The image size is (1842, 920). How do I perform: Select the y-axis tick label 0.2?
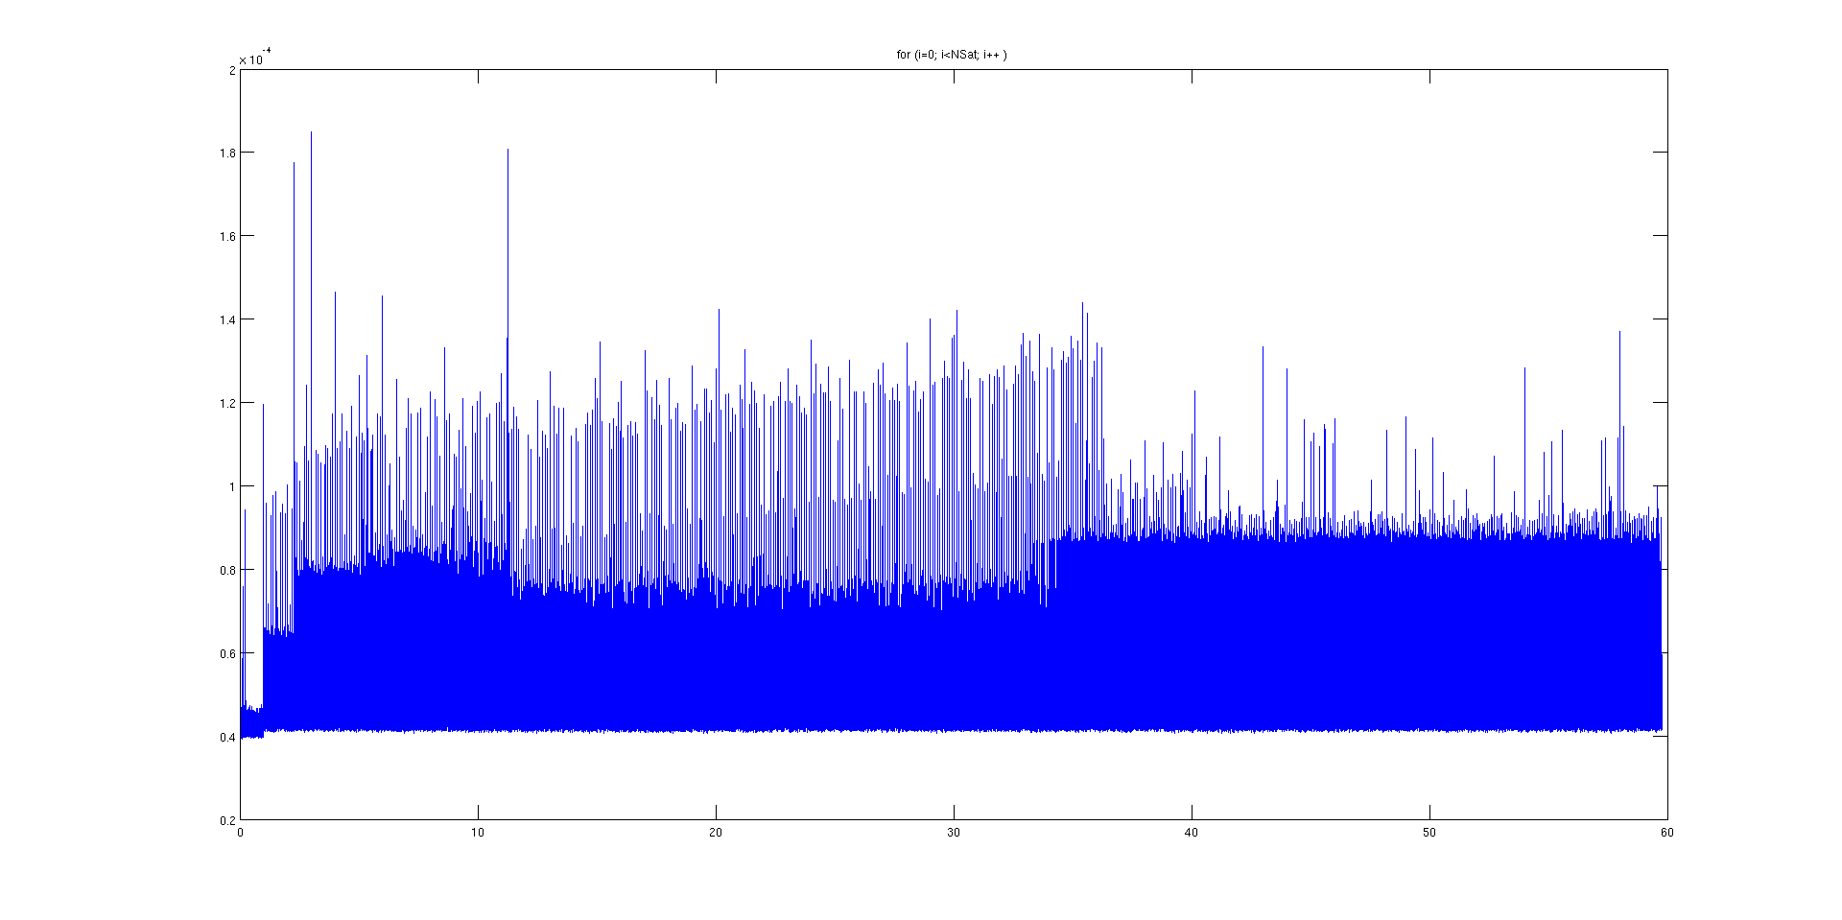click(227, 820)
